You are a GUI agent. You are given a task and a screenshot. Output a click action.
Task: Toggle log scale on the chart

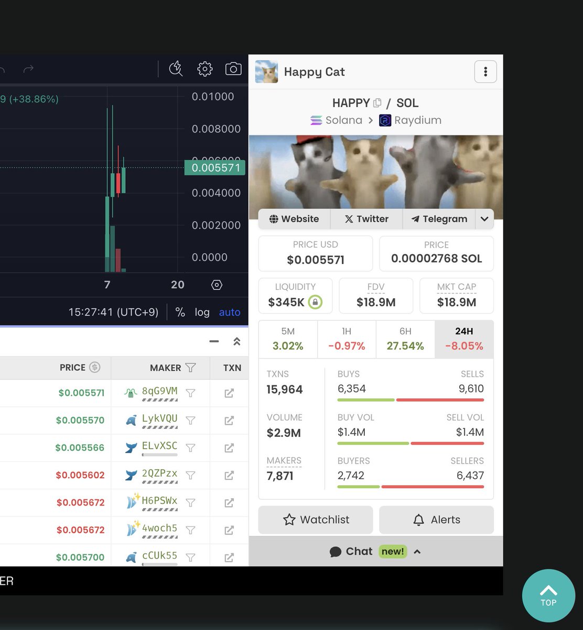(202, 312)
